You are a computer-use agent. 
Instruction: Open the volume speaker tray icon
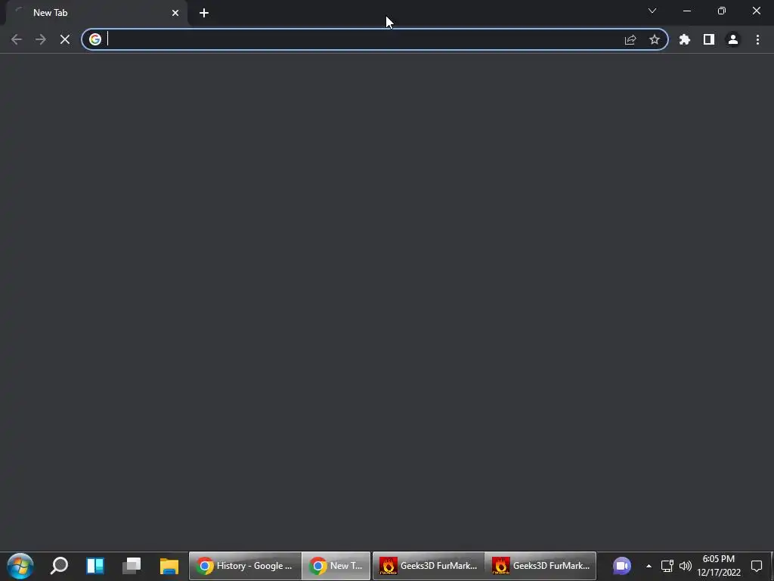click(685, 566)
